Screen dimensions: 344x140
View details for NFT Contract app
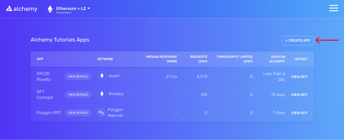click(x=78, y=95)
